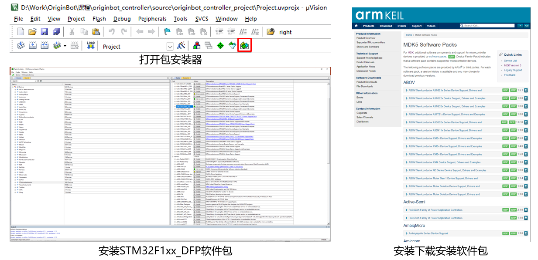Image resolution: width=538 pixels, height=260 pixels.
Task: Open the Batch Build dropdown arrow
Action: (x=65, y=46)
